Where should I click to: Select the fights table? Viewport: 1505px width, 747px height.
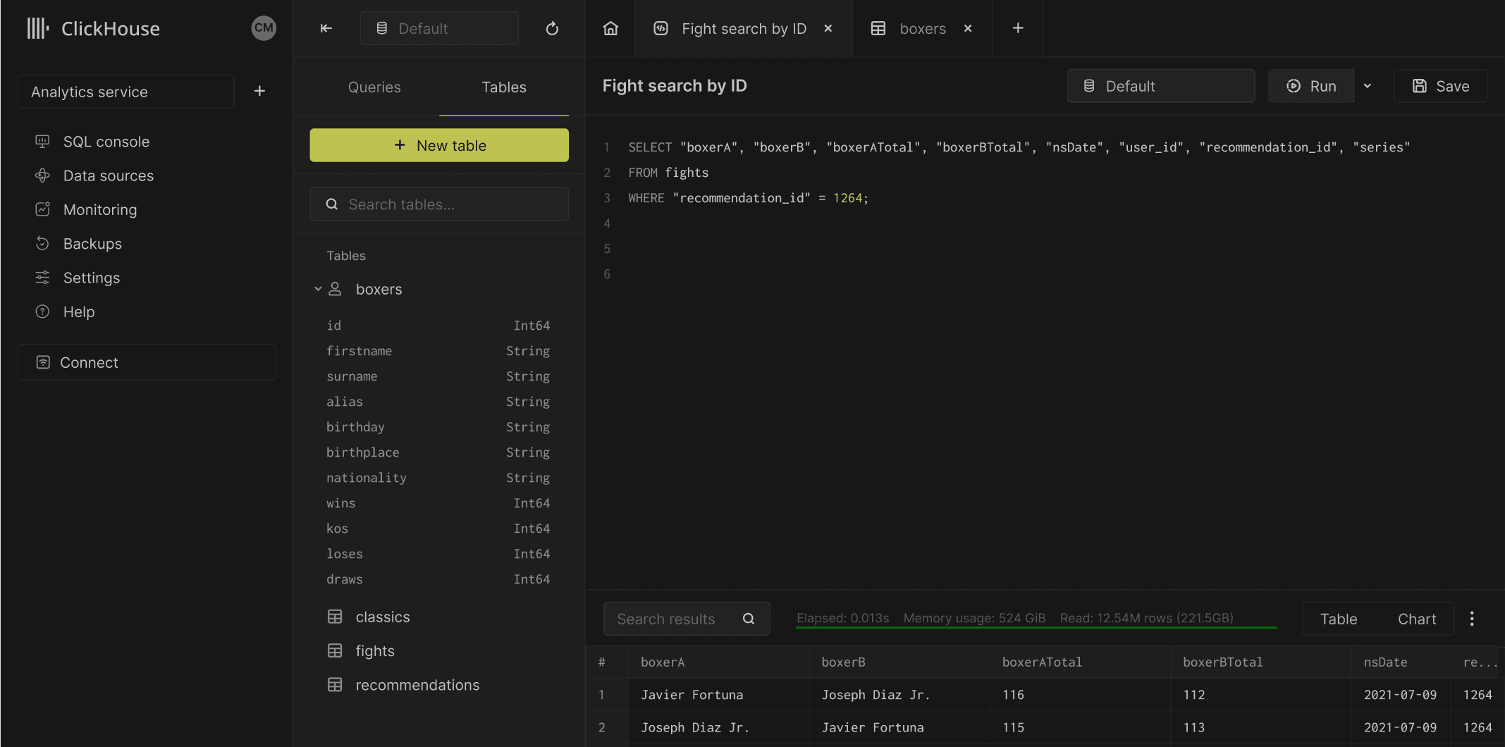point(375,651)
